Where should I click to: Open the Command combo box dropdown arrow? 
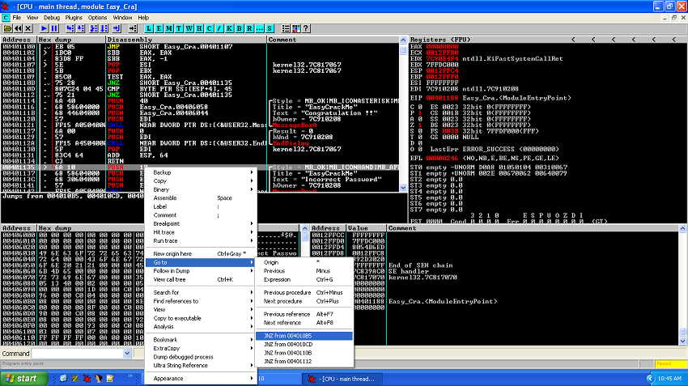127,353
